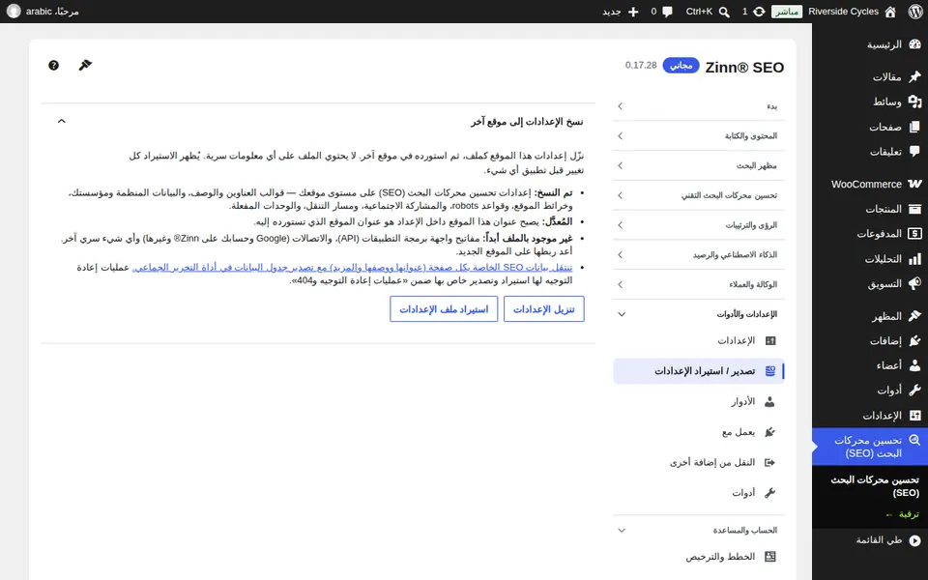Collapse نسخ الإعدادات إلى موقع آخر panel chevron
928x580 pixels.
click(62, 122)
